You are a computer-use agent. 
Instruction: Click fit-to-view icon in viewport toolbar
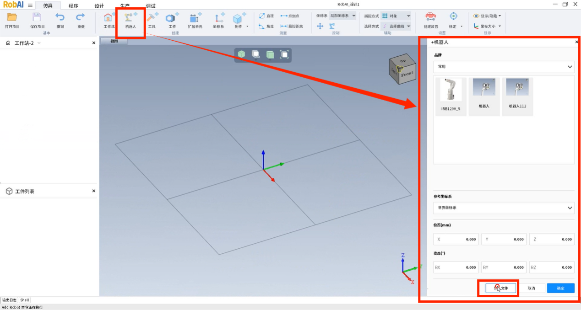click(284, 54)
